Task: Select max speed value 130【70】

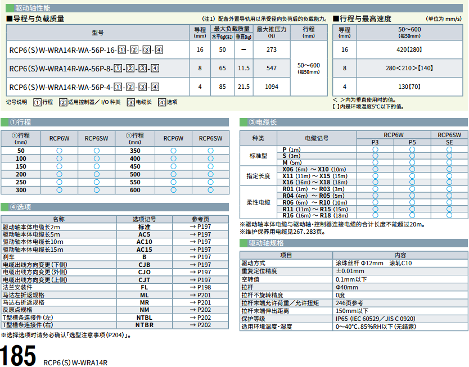Action: point(409,87)
